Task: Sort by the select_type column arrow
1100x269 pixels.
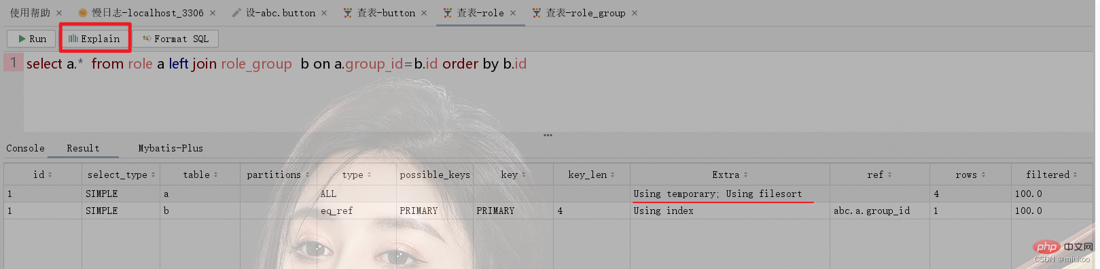Action: (x=153, y=175)
